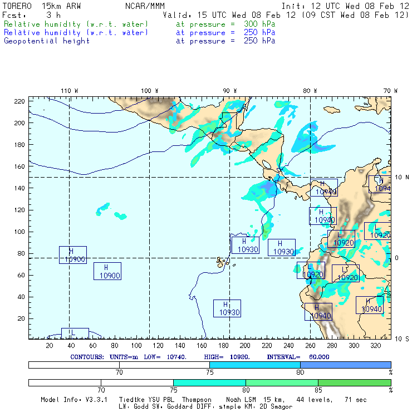Click the "INTERVAL= 60.000" contour text
Screen dimensions: 412x412
tap(298, 357)
